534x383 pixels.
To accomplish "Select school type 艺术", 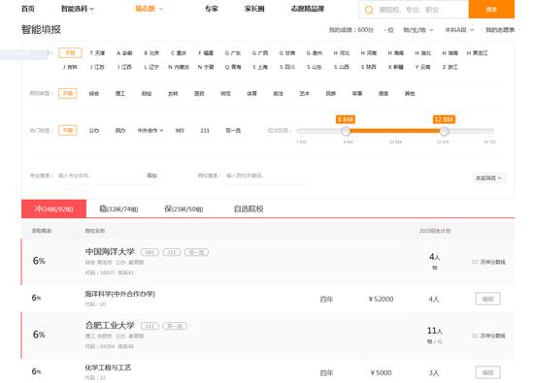I will coord(305,93).
